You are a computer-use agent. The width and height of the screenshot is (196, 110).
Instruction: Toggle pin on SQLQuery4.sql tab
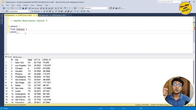34,15
